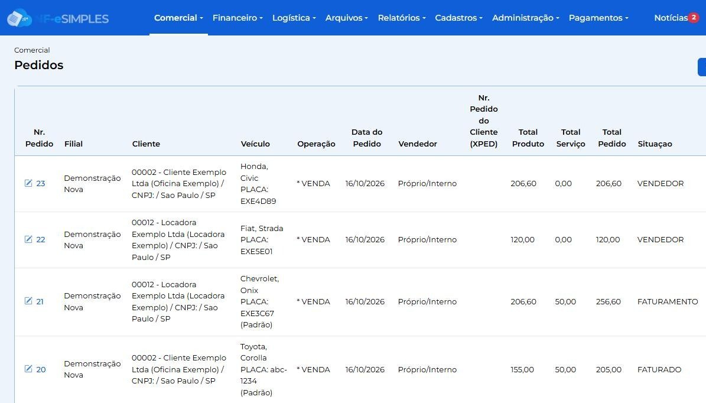Click client cell of order 20
The width and height of the screenshot is (706, 403).
[179, 369]
